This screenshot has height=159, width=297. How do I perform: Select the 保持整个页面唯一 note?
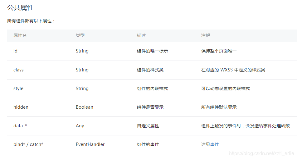(x=219, y=51)
